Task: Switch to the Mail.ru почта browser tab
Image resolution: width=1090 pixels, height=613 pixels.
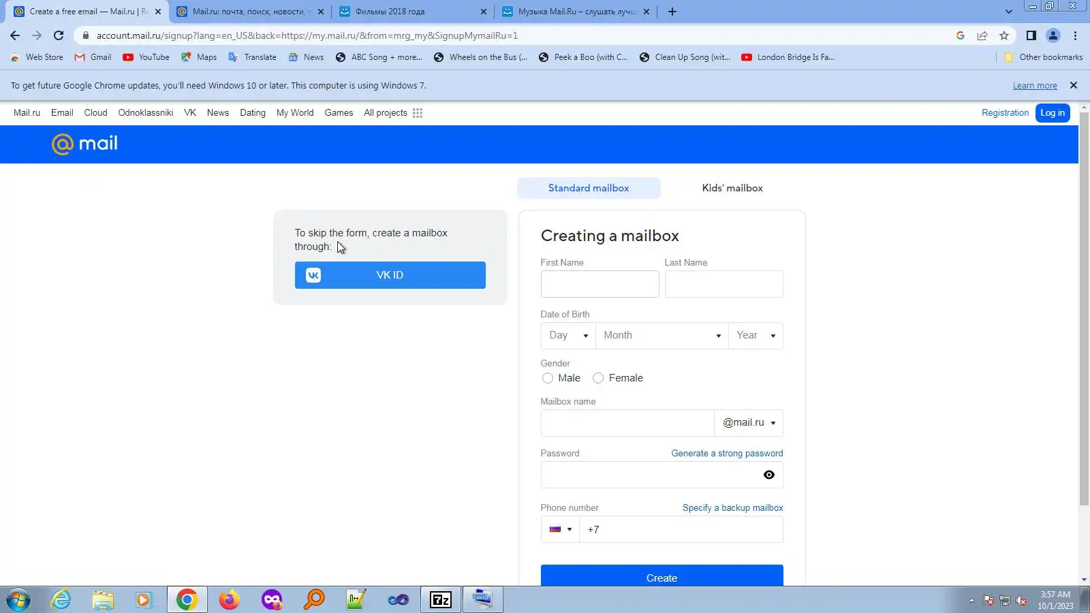Action: click(x=249, y=12)
